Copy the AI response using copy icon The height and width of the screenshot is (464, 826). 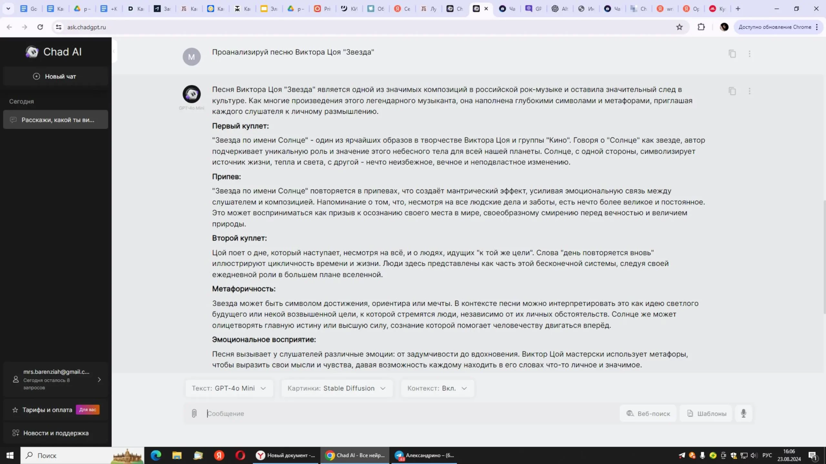tap(732, 91)
